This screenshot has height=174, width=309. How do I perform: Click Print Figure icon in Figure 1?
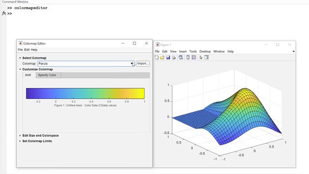coord(174,58)
